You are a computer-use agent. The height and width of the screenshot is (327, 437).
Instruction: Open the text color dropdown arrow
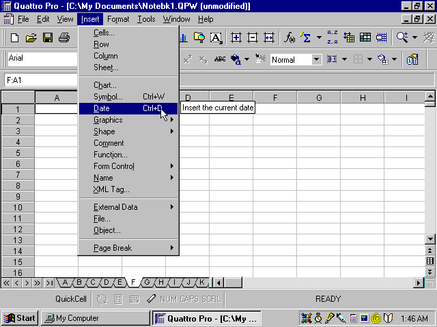(x=246, y=59)
